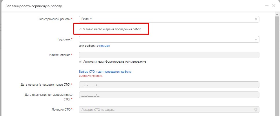Click the 'Локация СТО' location field
This screenshot has height=116, width=280.
coord(165,110)
